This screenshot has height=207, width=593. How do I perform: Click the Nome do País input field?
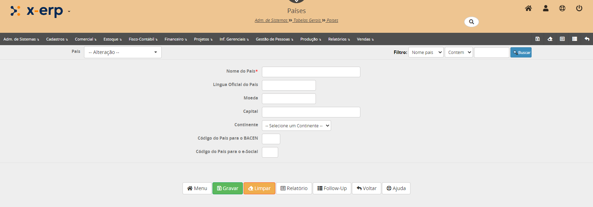311,72
